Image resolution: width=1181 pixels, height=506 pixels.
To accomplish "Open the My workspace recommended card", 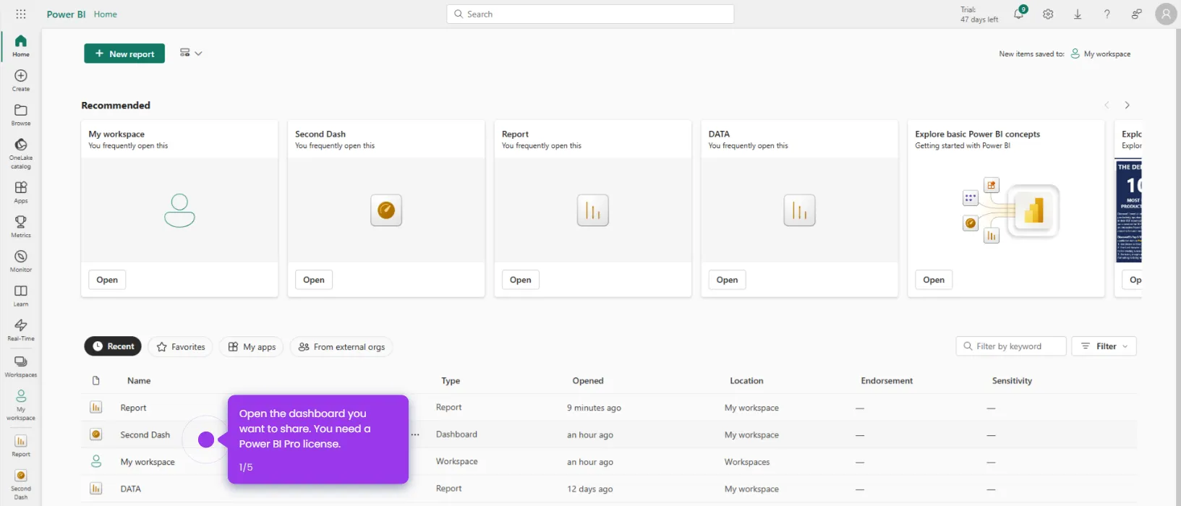I will pos(107,280).
